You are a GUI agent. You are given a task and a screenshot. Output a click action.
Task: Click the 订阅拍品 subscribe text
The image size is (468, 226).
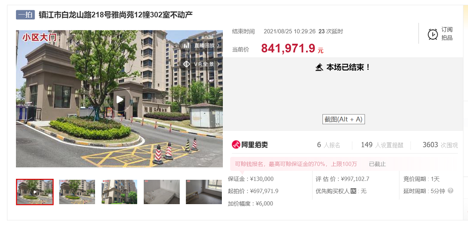pyautogui.click(x=447, y=34)
